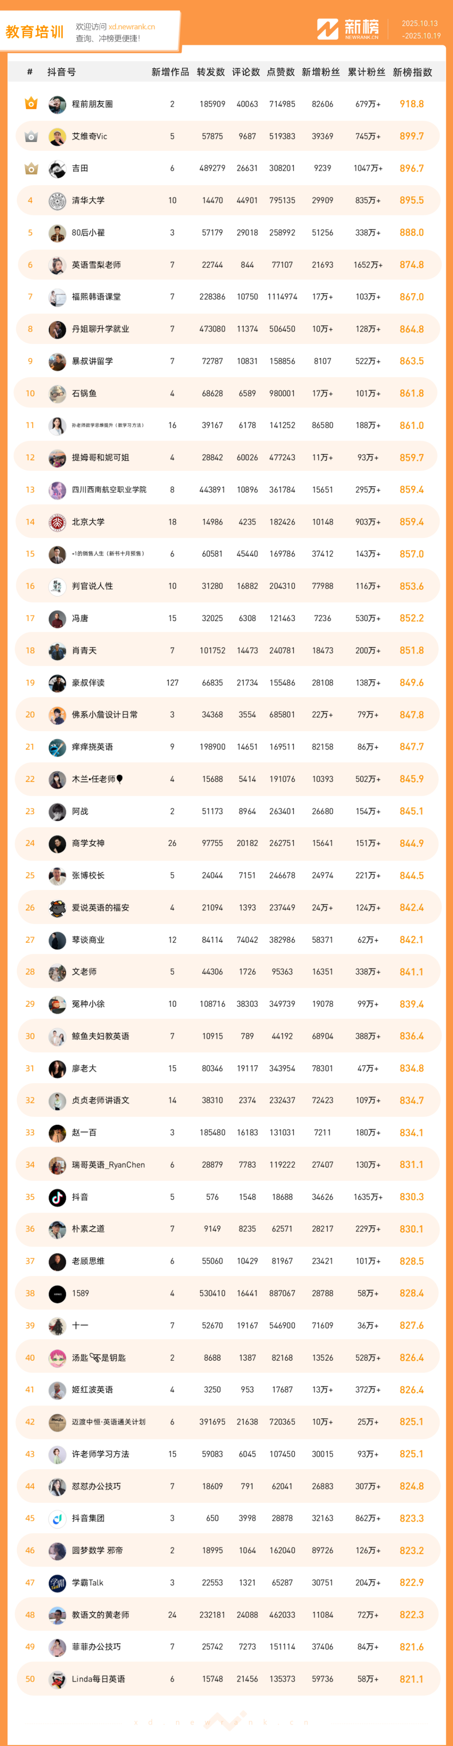Click the Newrank logo icon in header
453x1746 pixels.
tap(328, 29)
